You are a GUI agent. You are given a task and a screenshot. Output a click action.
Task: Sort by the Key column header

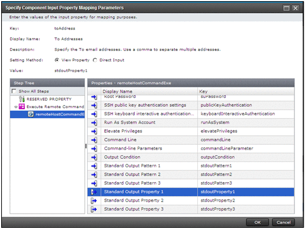(246, 91)
